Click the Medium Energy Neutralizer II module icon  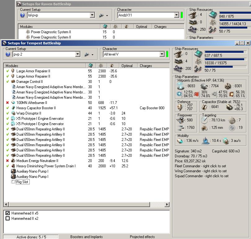(x=13, y=160)
